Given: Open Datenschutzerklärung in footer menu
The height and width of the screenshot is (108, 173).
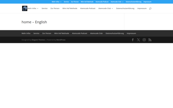Looking at the screenshot, I should coord(115,33).
